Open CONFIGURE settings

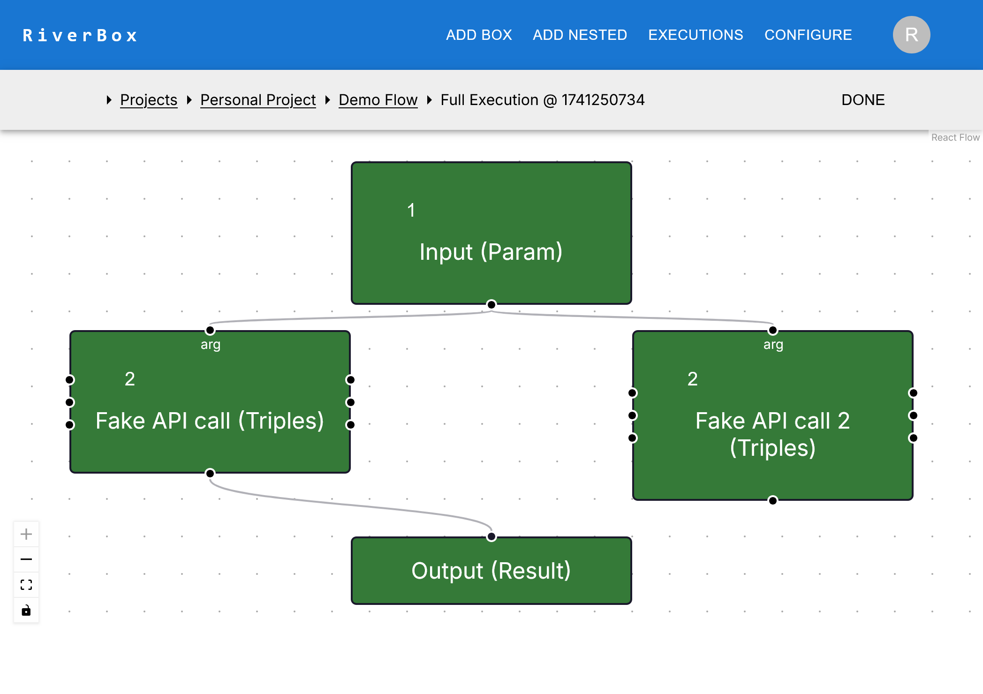[809, 34]
